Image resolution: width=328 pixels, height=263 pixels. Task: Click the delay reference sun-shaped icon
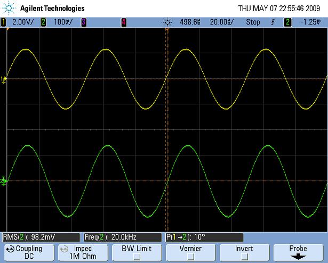[x=167, y=22]
